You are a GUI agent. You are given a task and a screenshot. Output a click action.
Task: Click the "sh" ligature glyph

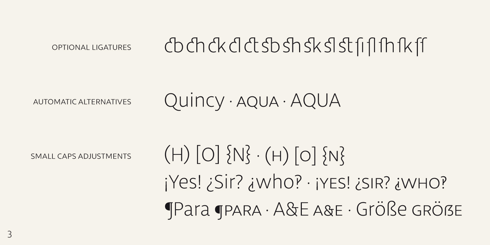click(x=292, y=46)
